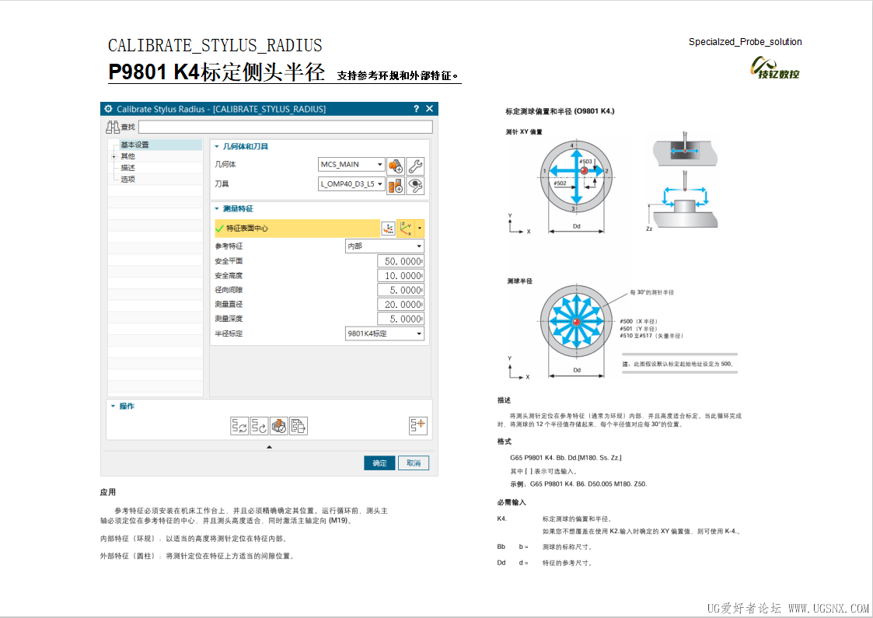Select 基本设置 in the left tree
The height and width of the screenshot is (618, 873).
[134, 145]
